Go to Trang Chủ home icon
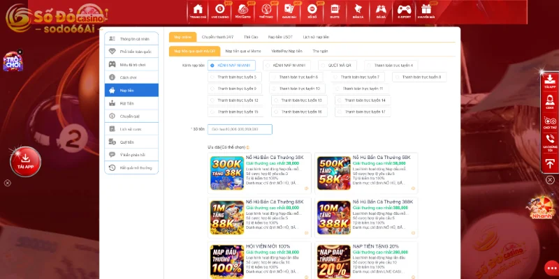This screenshot has width=559, height=279. [198, 11]
